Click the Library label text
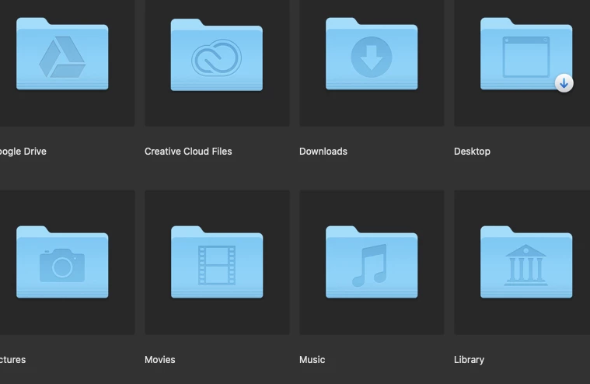Image resolution: width=590 pixels, height=384 pixels. [x=469, y=360]
